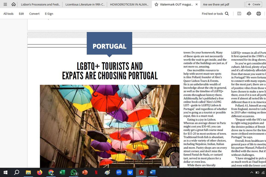Open the Edit menu item
The image size is (266, 177).
point(21,14)
